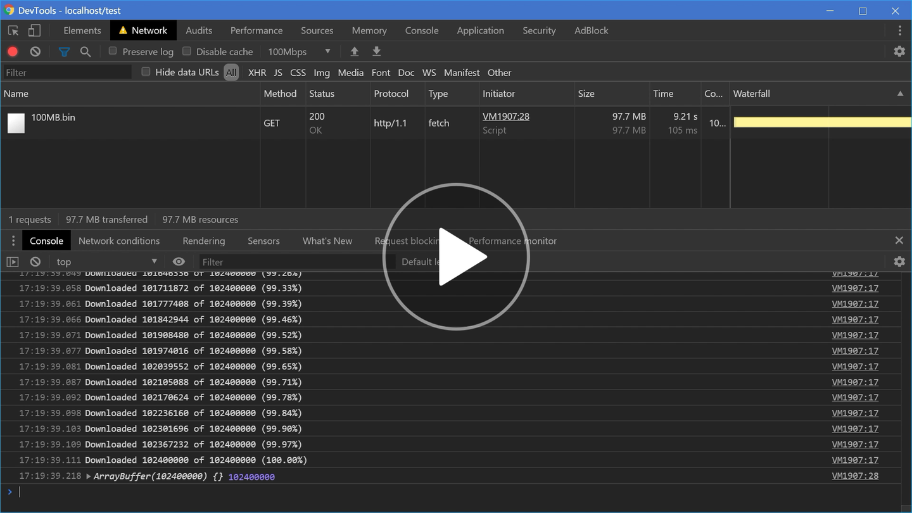Image resolution: width=912 pixels, height=513 pixels.
Task: Select the inspect element cursor icon
Action: [x=11, y=30]
